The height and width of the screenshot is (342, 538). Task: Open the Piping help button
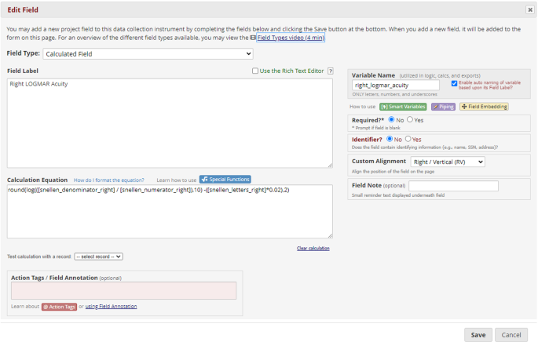[x=443, y=107]
